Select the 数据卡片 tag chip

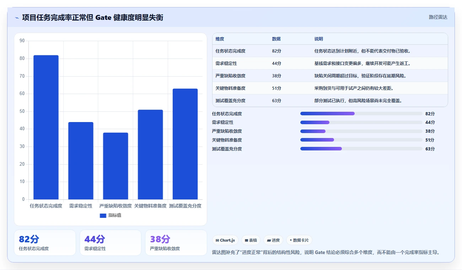click(x=299, y=240)
